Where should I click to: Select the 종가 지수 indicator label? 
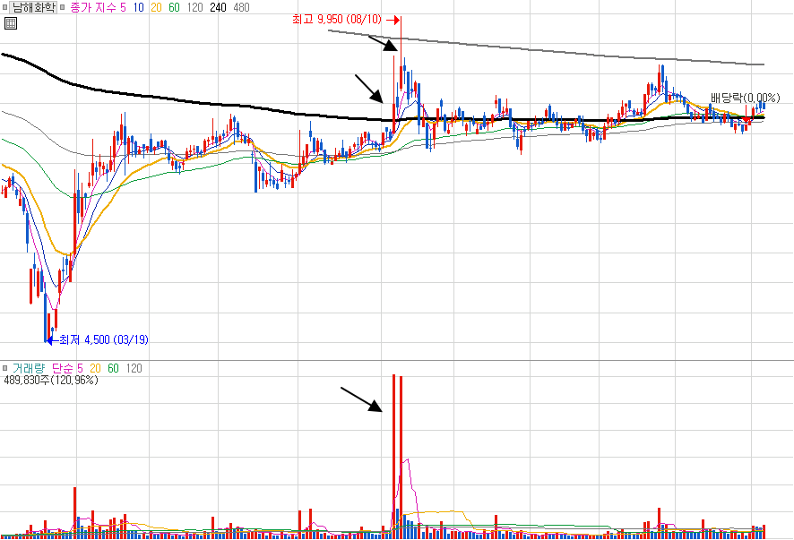pos(92,7)
